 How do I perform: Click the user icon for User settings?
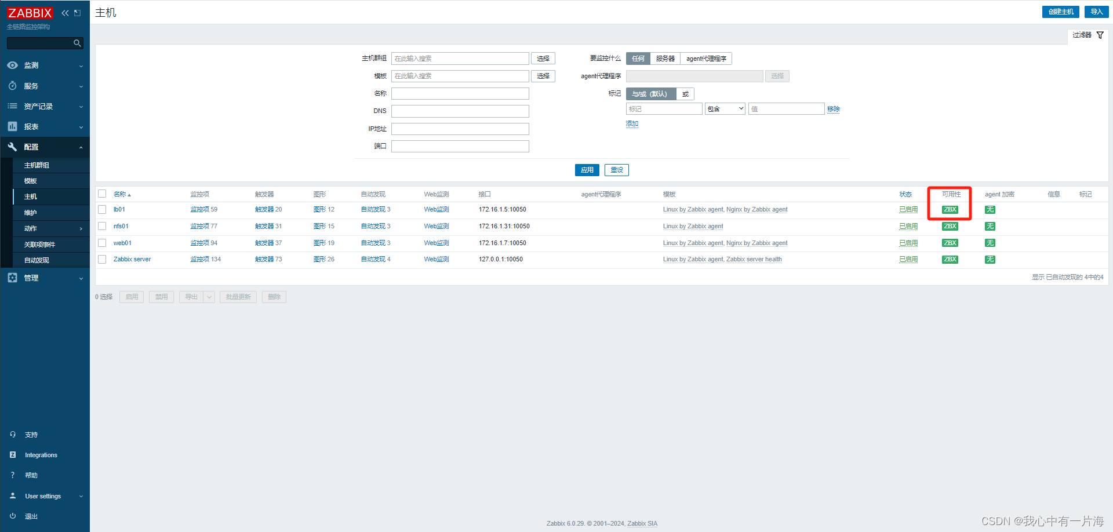point(13,496)
